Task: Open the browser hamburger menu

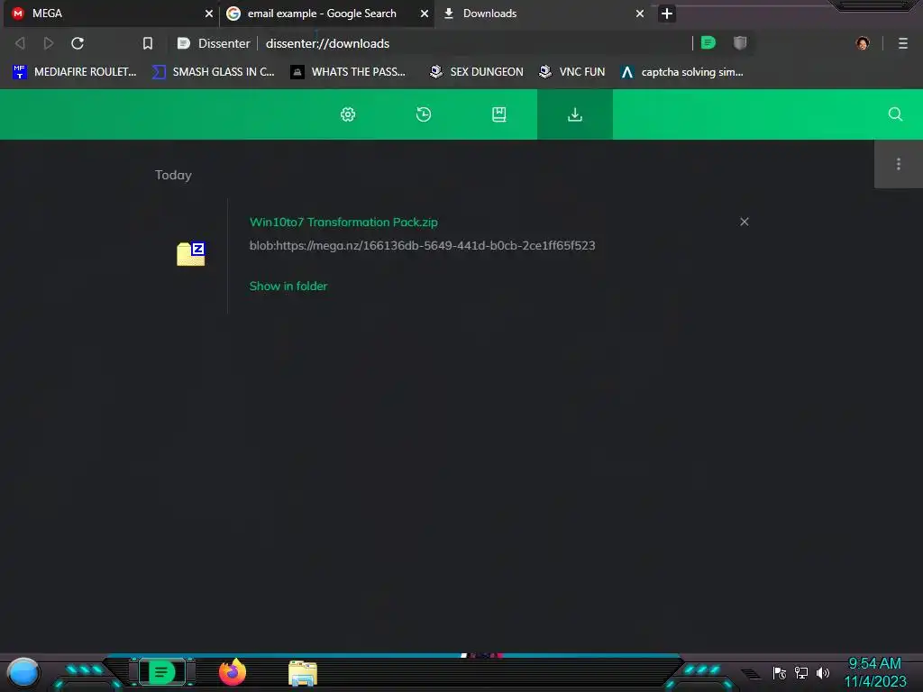Action: [x=903, y=43]
